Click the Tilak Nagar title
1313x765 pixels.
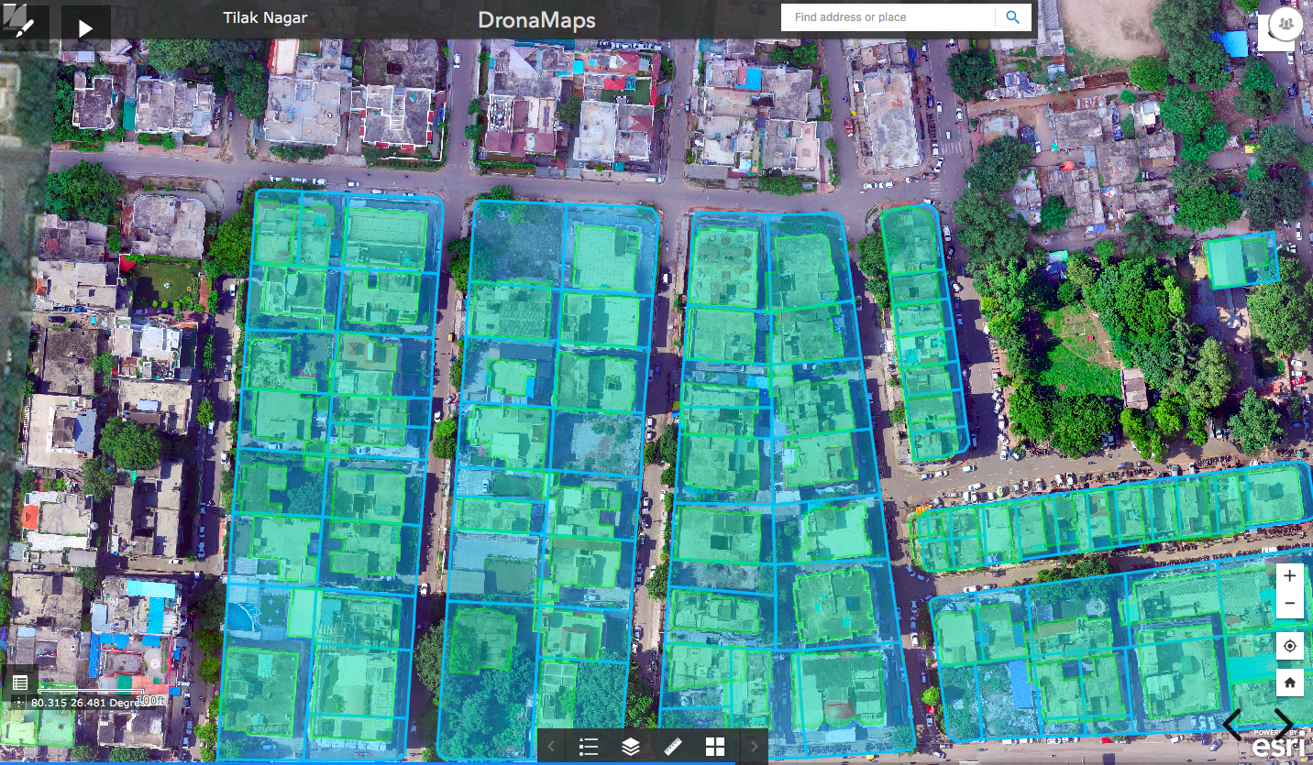click(265, 17)
